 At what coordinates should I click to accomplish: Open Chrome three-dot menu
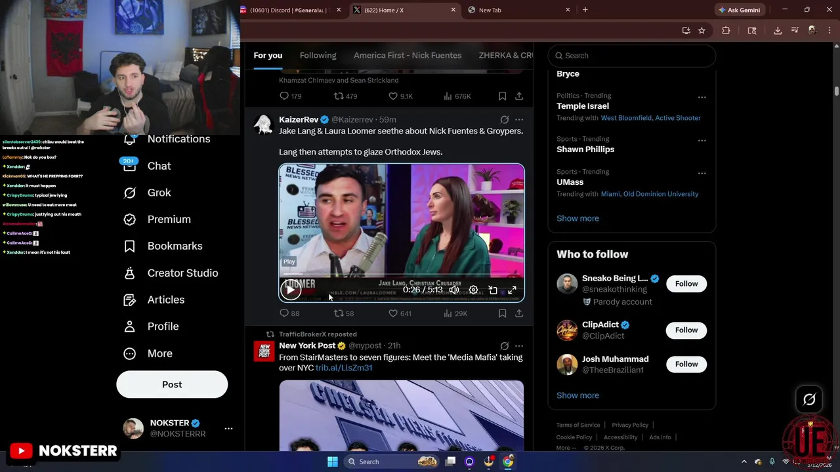coord(829,30)
